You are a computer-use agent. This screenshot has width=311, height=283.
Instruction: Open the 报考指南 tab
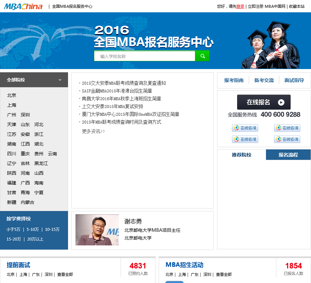coord(234,80)
